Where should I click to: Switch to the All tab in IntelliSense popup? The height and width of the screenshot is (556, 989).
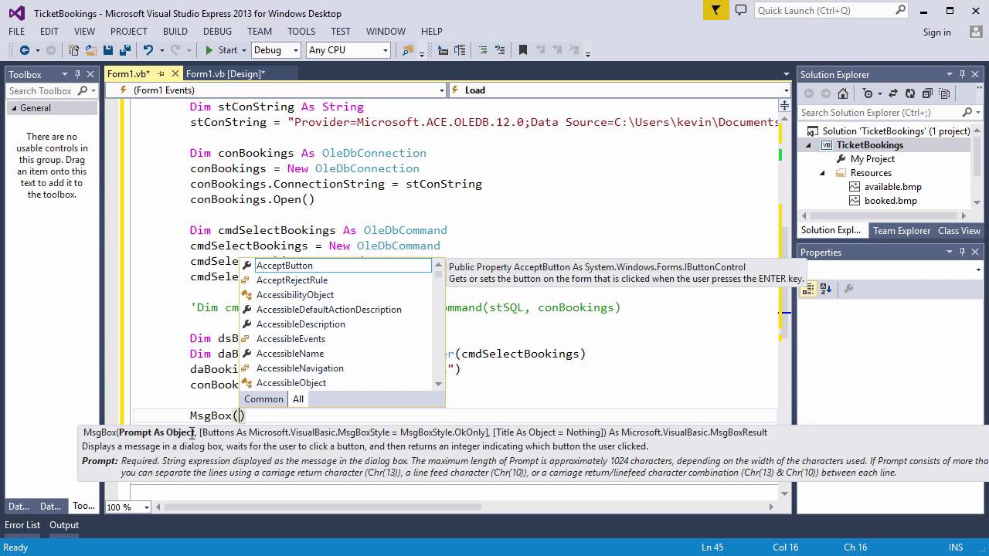298,398
